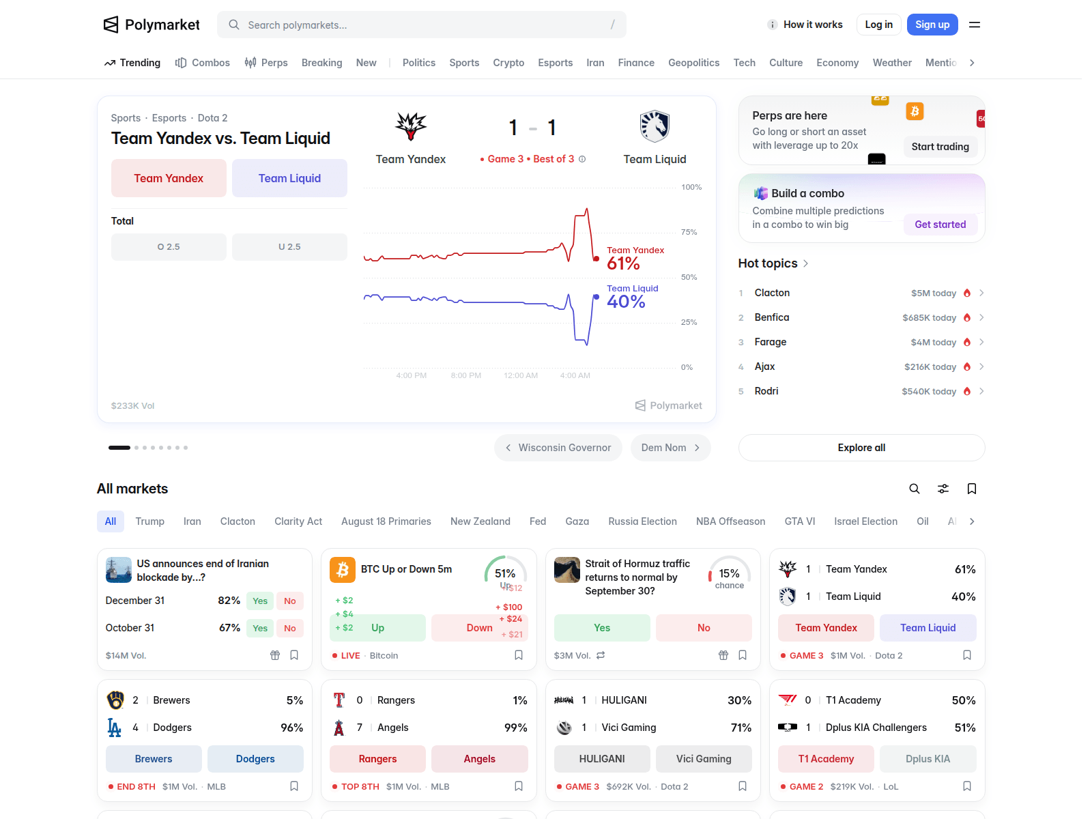Click the repeat icon next to $3M Vol.

(601, 655)
